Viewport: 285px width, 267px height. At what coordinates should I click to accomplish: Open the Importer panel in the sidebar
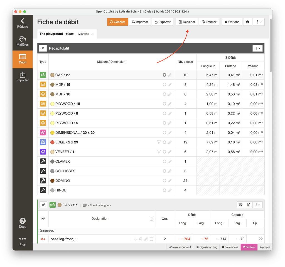coord(23,77)
